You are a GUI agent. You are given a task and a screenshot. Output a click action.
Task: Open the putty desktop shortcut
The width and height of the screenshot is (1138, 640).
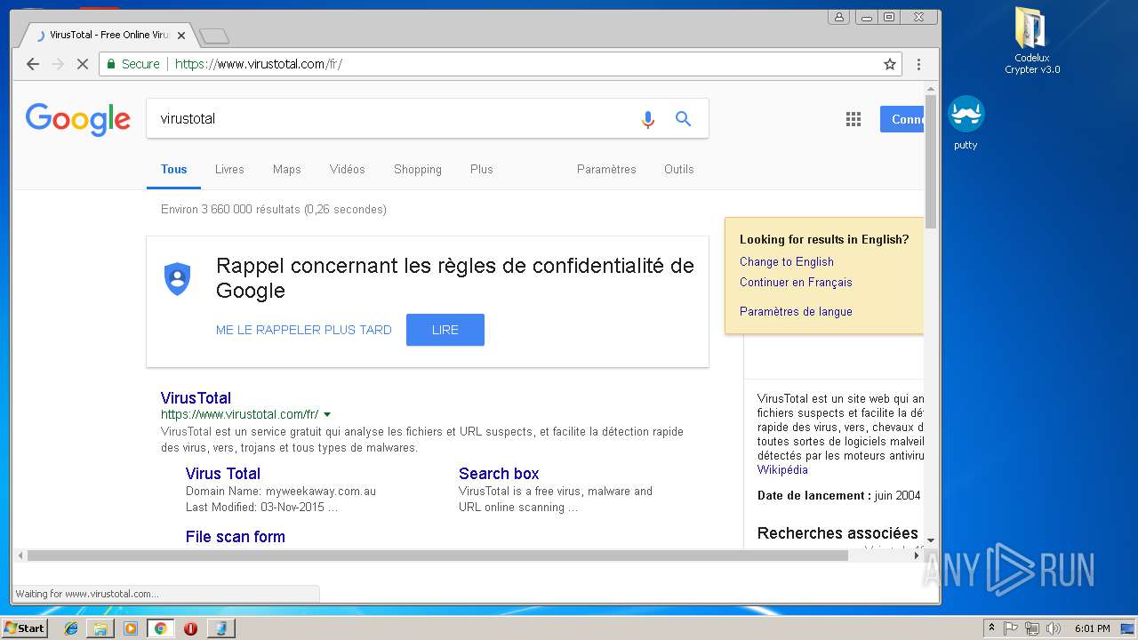[966, 123]
